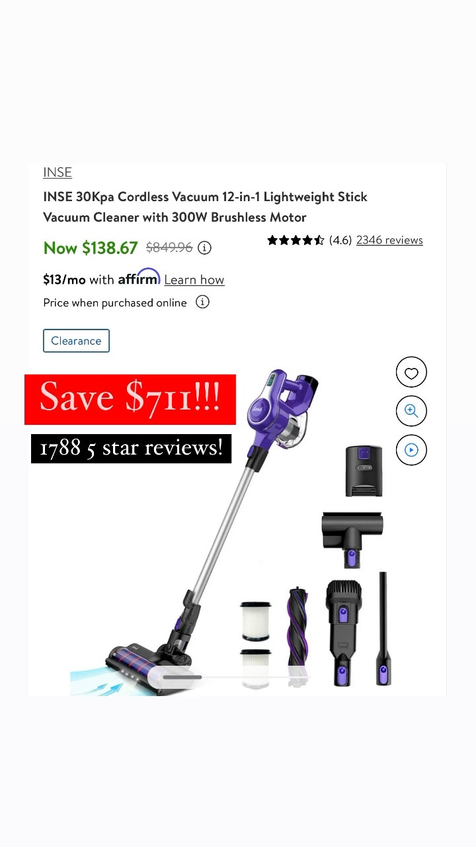The height and width of the screenshot is (847, 476).
Task: Open image zoom magnifier icon
Action: pyautogui.click(x=411, y=411)
